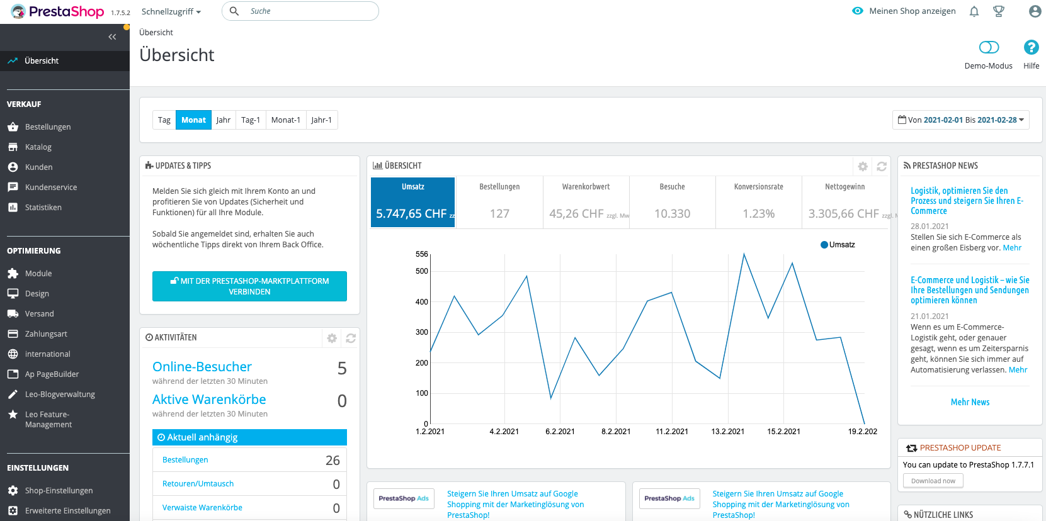Click the Hilfe question mark icon
Viewport: 1046px width, 521px height.
click(x=1032, y=47)
